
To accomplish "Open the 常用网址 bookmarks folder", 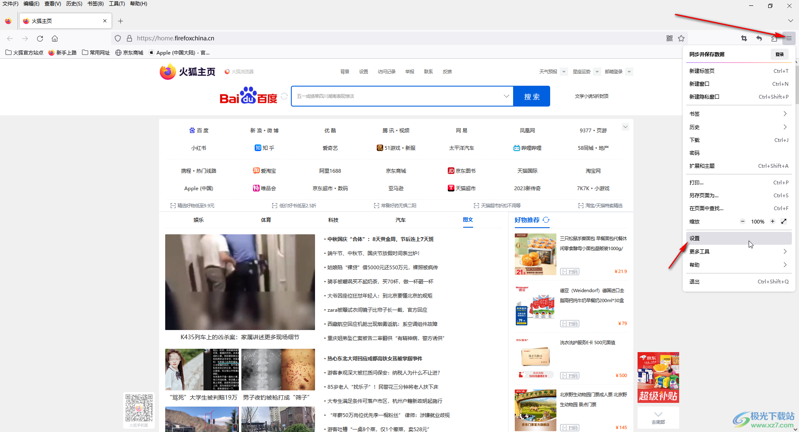I will pos(96,52).
